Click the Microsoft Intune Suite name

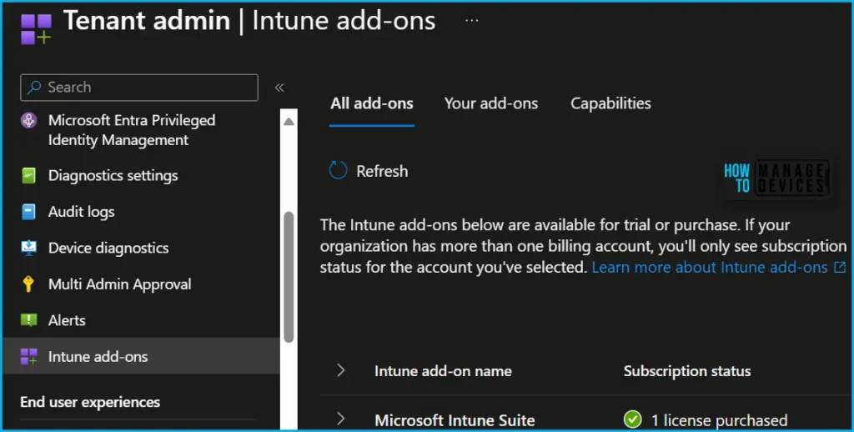click(x=455, y=420)
